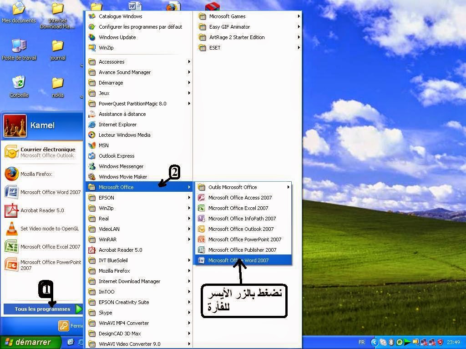Click the InfoPath 2007 icon
The image size is (466, 349).
click(x=202, y=219)
